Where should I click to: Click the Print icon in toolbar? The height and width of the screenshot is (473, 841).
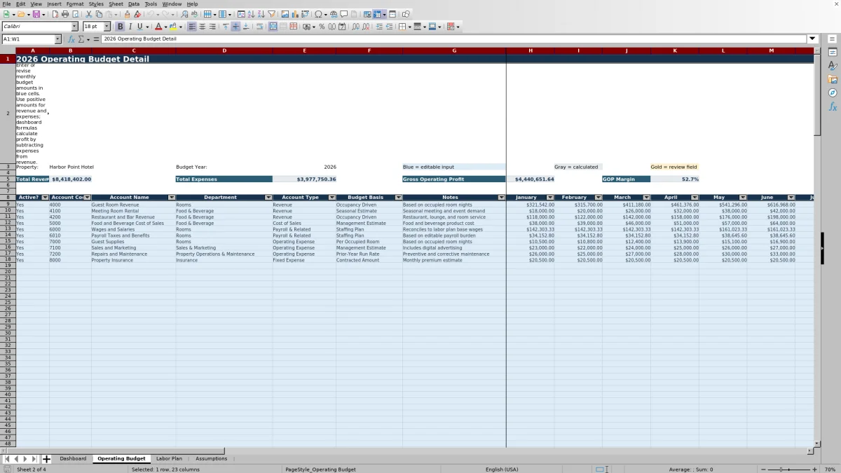(x=65, y=14)
